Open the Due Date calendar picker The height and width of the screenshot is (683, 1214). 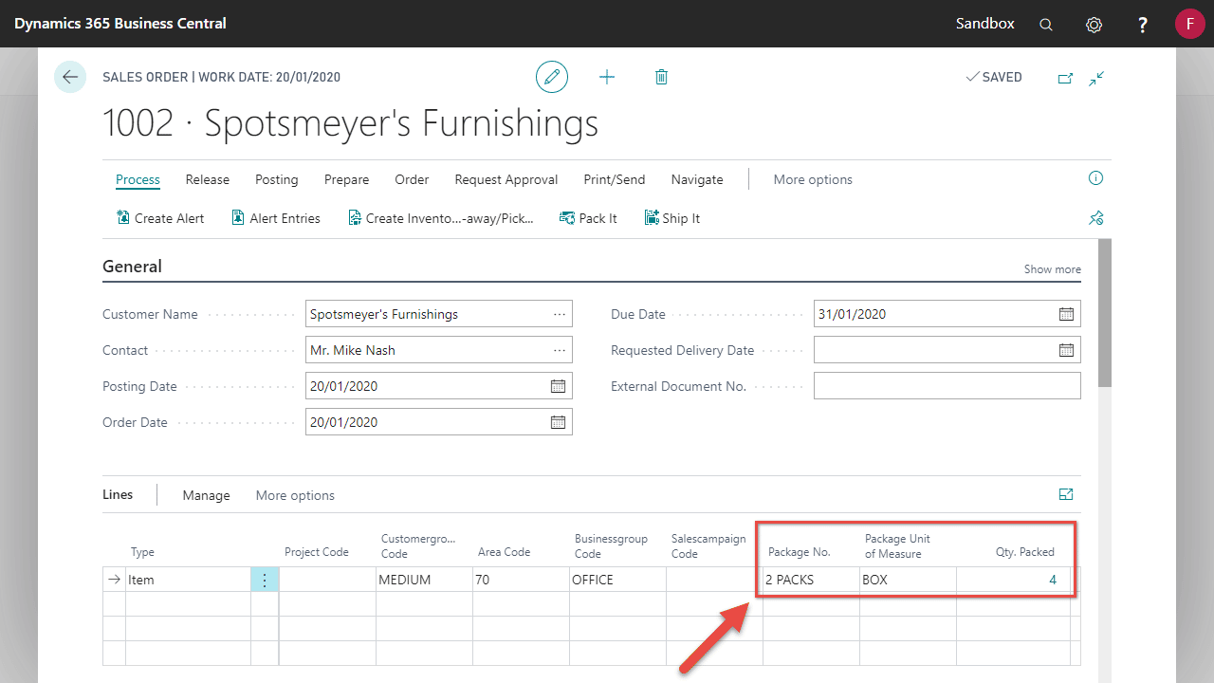click(x=1066, y=314)
